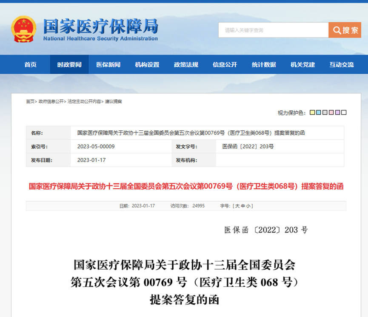
Task: Open the 首页 navigation menu item
Action: 31,65
